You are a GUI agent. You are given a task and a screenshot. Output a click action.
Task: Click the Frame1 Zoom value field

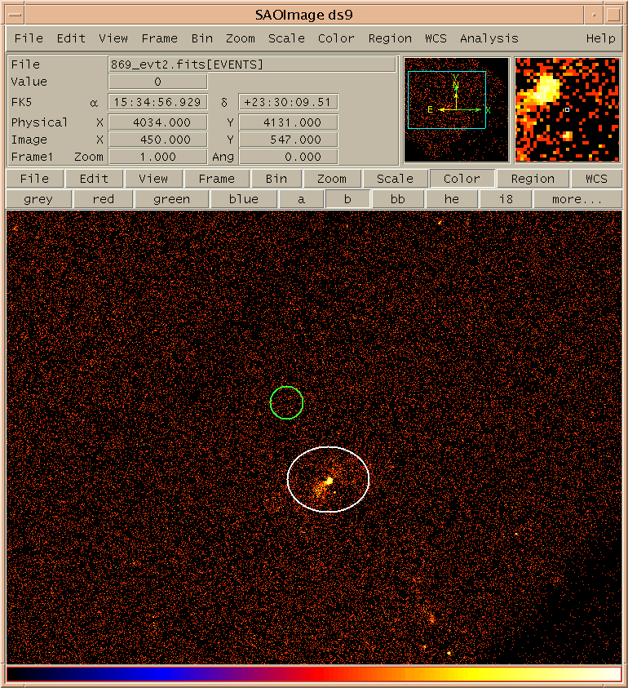(158, 157)
